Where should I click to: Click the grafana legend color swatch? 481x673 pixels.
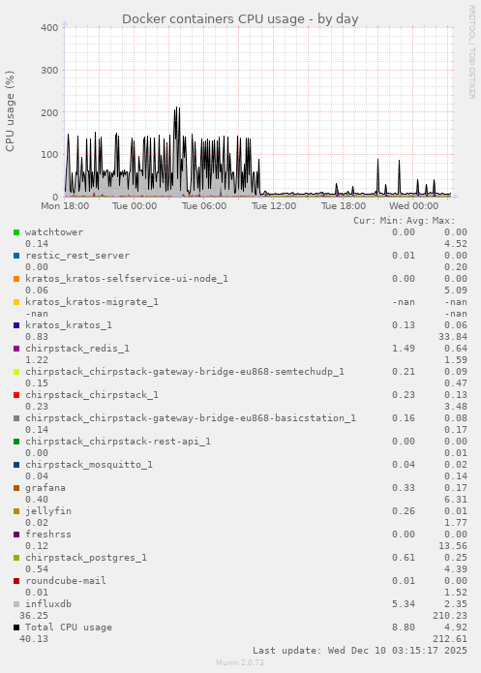tap(16, 488)
